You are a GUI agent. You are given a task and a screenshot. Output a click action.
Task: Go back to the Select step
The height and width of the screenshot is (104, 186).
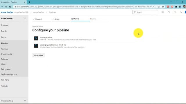point(61,19)
